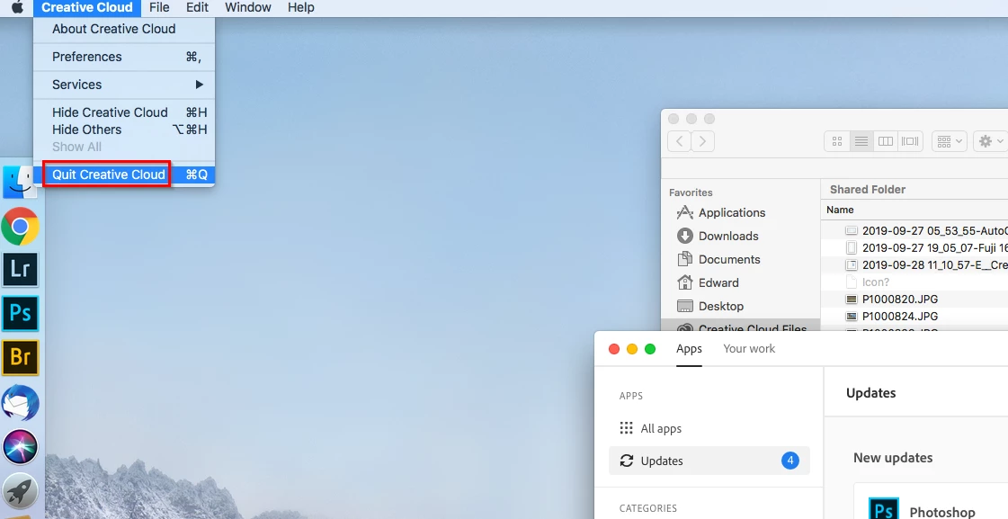Launch Photoshop from the Dock
1008x519 pixels.
point(20,313)
